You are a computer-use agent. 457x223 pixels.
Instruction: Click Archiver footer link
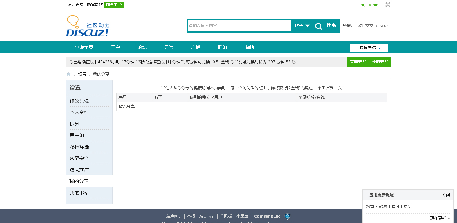pyautogui.click(x=207, y=216)
